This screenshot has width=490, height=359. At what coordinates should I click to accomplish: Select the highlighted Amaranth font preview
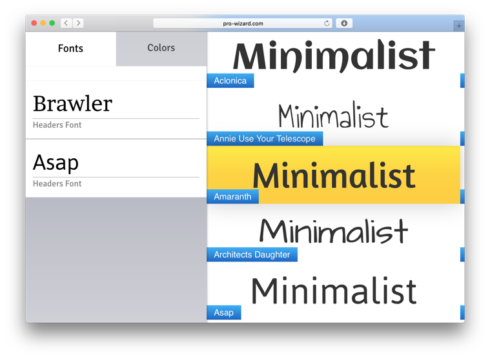click(333, 175)
